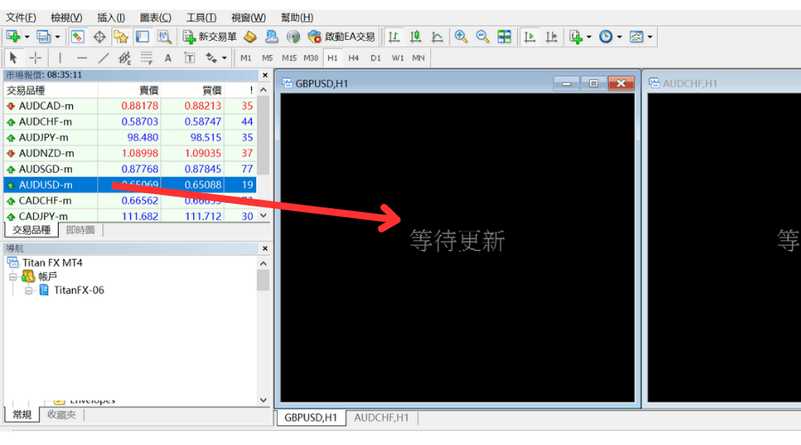Enable chart auto scroll
The height and width of the screenshot is (445, 801).
pos(530,36)
